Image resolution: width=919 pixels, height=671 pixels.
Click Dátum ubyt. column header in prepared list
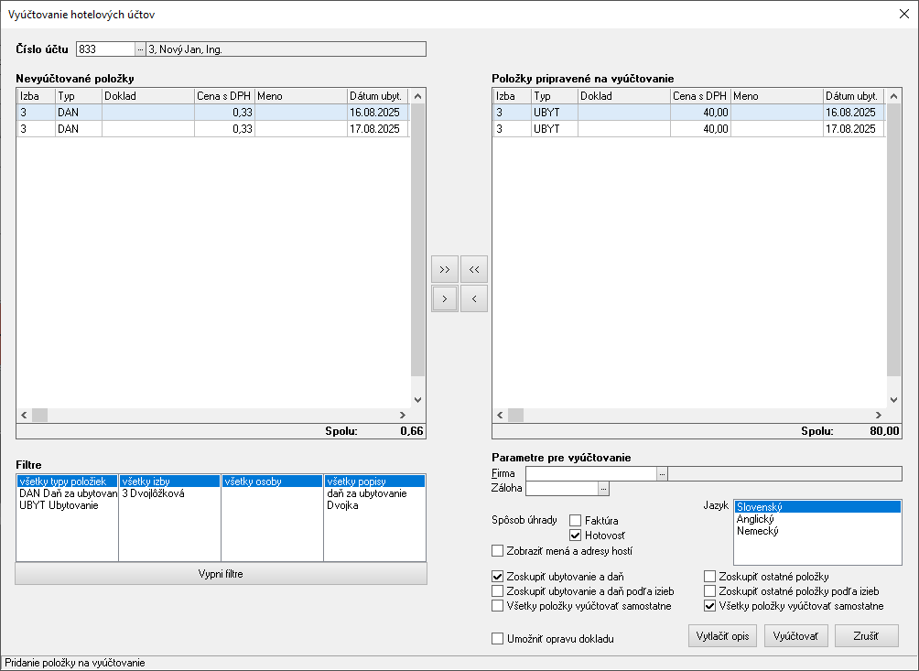[x=851, y=96]
